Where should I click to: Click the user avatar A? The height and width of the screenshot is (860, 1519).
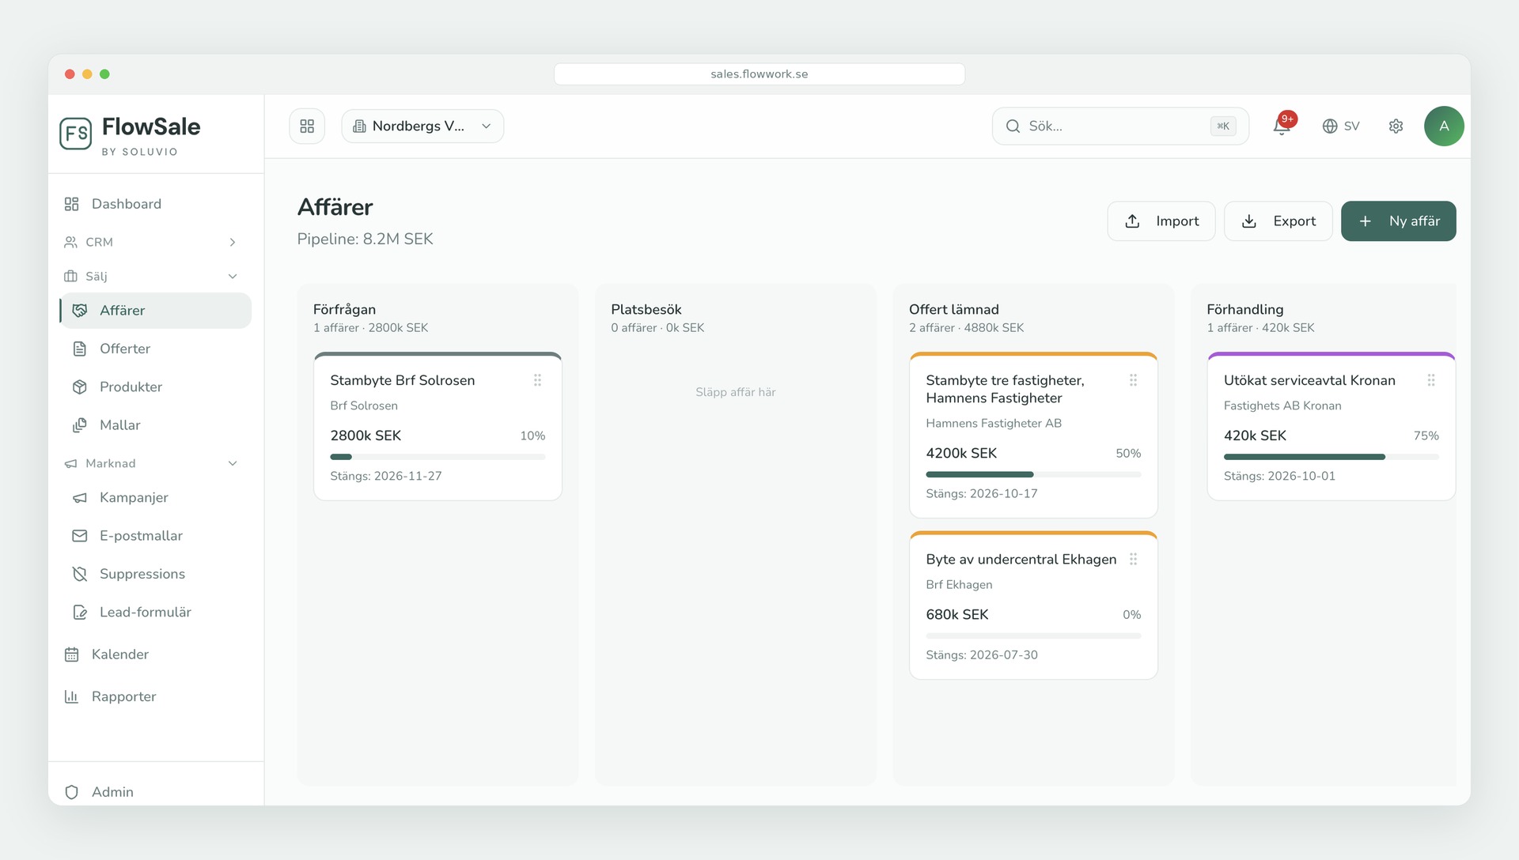point(1444,126)
